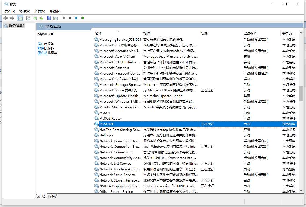Image resolution: width=306 pixels, height=207 pixels.
Task: Click the Export List toolbar icon
Action: tap(41, 18)
